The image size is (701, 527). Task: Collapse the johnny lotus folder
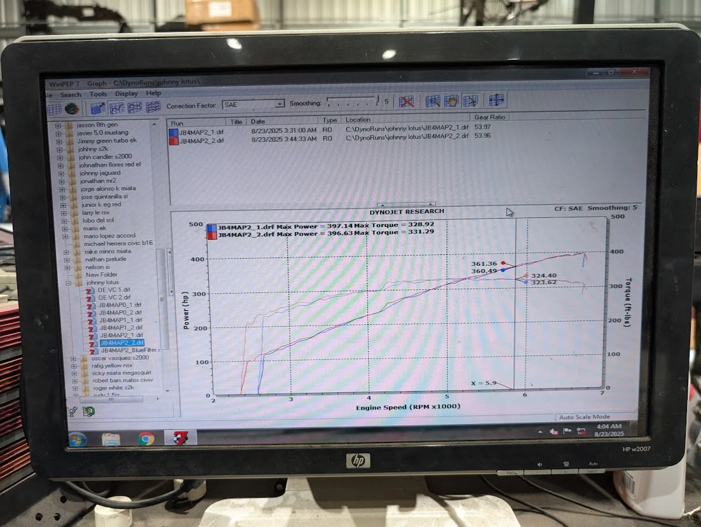(68, 282)
